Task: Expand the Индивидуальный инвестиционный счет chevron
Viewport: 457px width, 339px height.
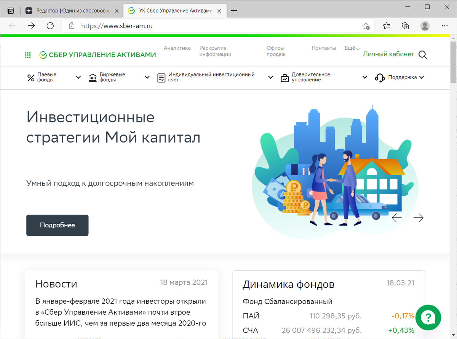Action: [270, 78]
